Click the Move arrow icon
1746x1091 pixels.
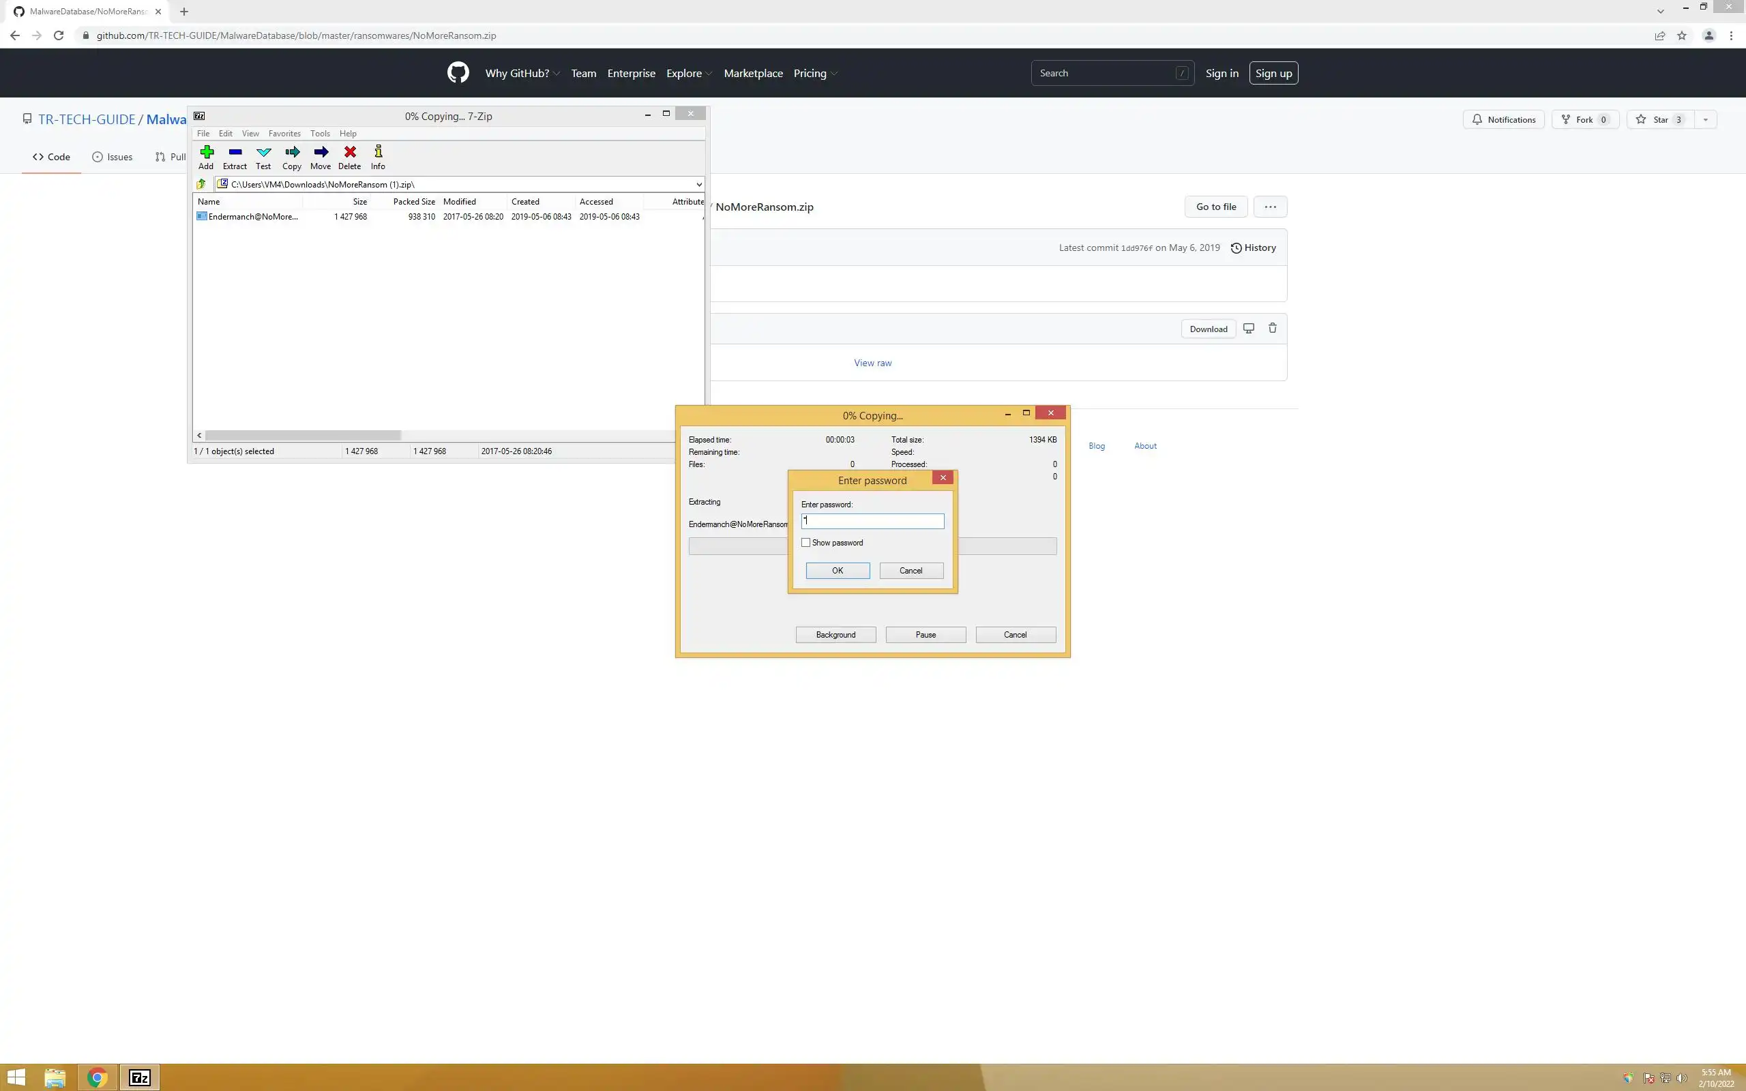point(321,152)
